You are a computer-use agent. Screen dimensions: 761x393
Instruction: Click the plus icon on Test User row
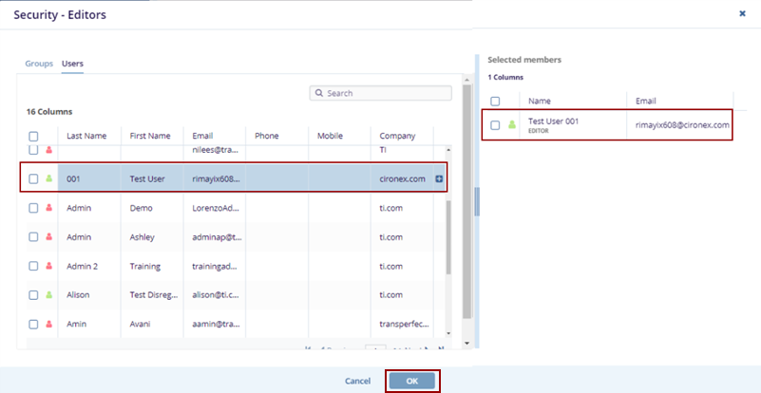439,178
